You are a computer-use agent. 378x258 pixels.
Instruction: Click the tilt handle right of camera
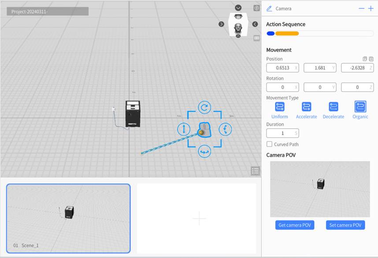[225, 129]
